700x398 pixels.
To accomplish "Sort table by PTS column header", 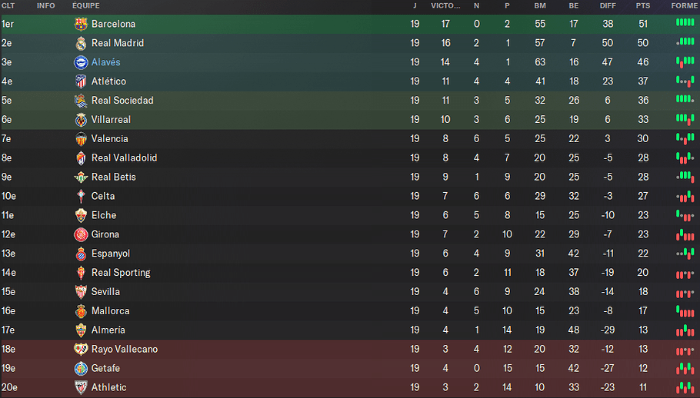I will point(643,6).
